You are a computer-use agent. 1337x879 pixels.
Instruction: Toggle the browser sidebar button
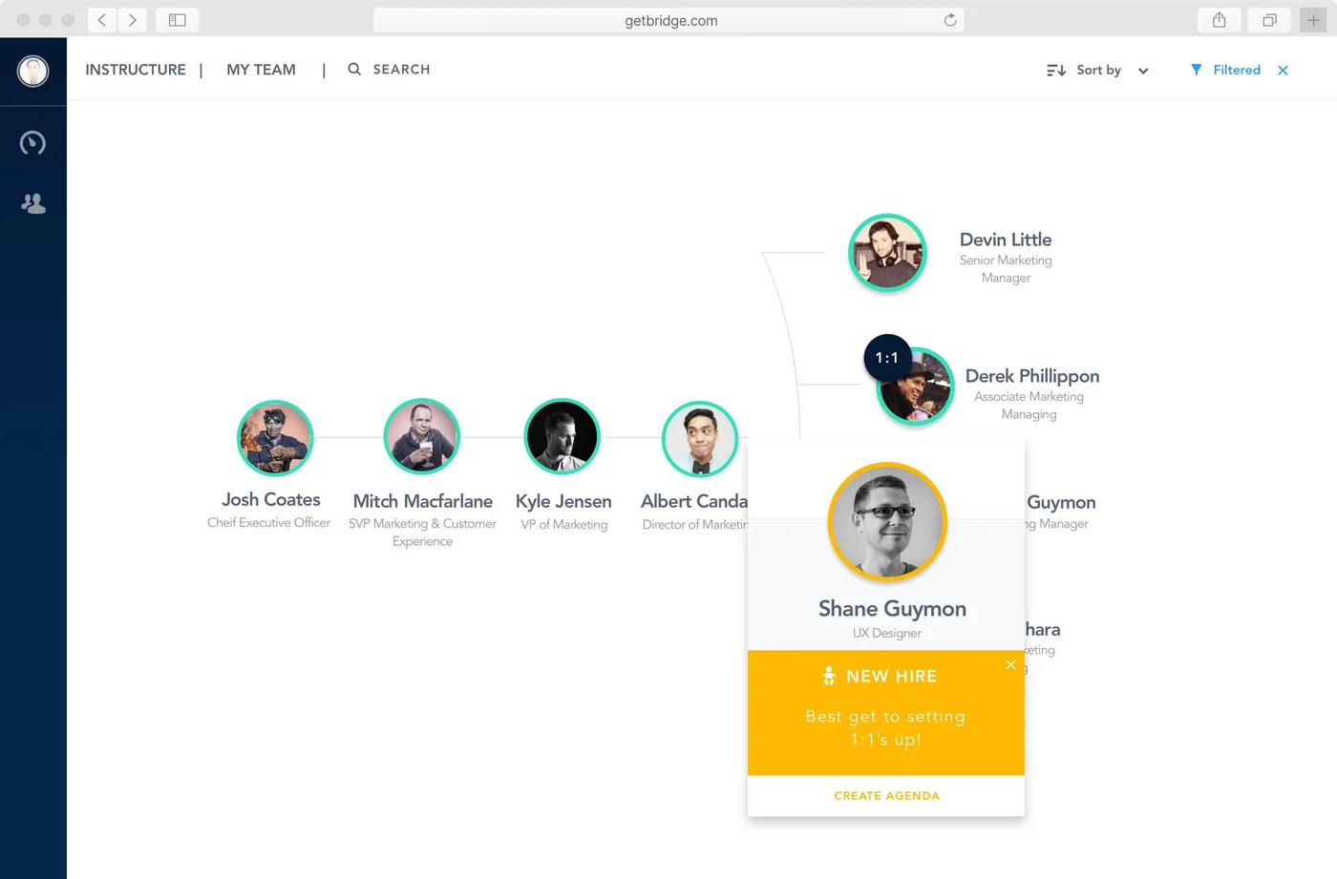click(178, 20)
